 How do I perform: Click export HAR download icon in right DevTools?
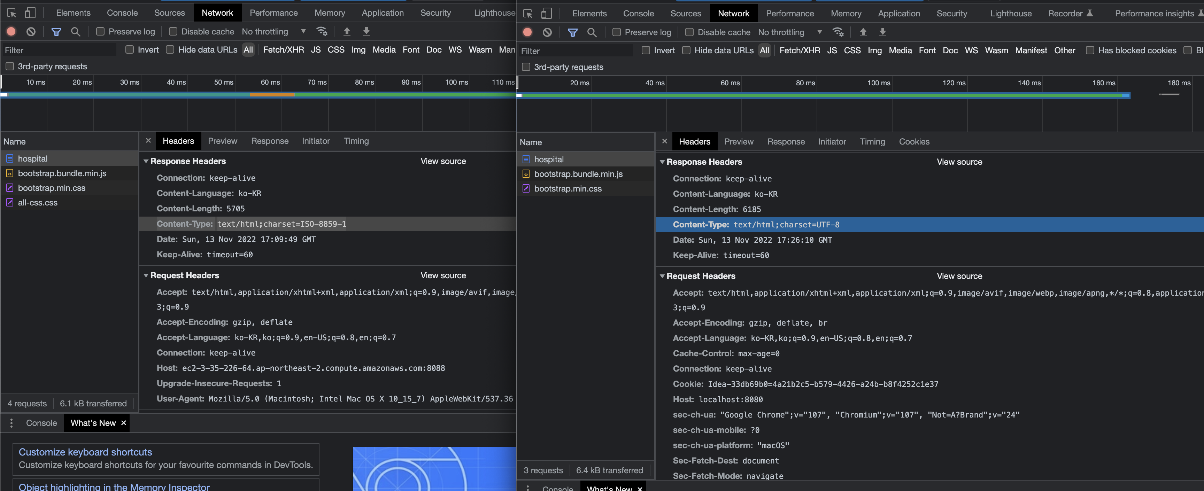(883, 32)
